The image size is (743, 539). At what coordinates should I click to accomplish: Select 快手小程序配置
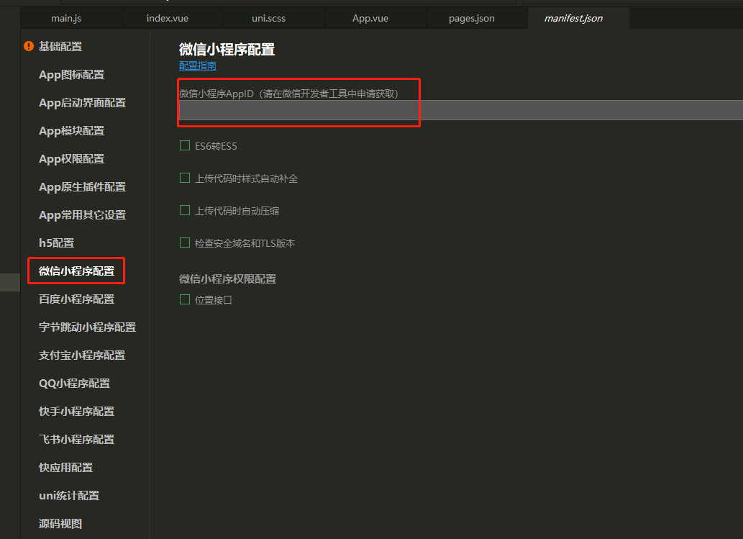tap(76, 411)
